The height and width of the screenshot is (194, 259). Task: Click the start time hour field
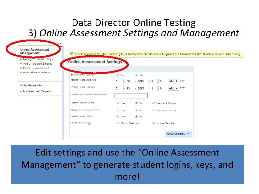153,81
